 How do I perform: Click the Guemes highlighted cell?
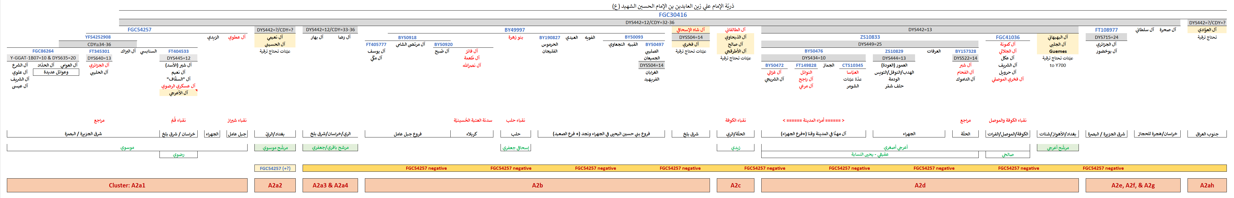click(1058, 51)
